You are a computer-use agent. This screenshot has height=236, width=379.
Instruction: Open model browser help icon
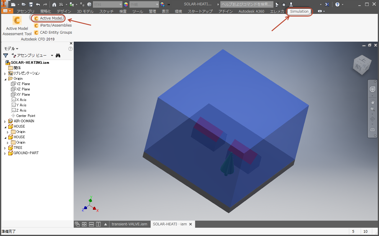(70, 49)
